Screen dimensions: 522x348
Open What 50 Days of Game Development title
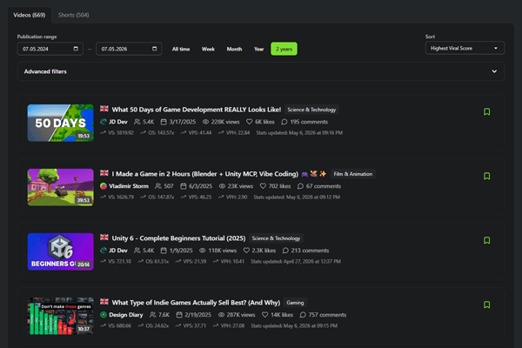click(197, 110)
